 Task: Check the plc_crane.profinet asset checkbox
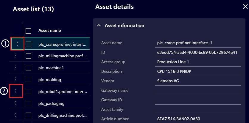pos(29,44)
